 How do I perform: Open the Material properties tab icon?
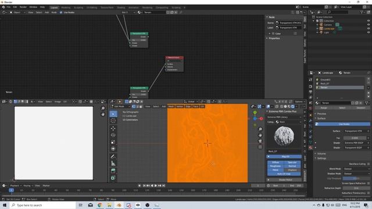[310, 147]
